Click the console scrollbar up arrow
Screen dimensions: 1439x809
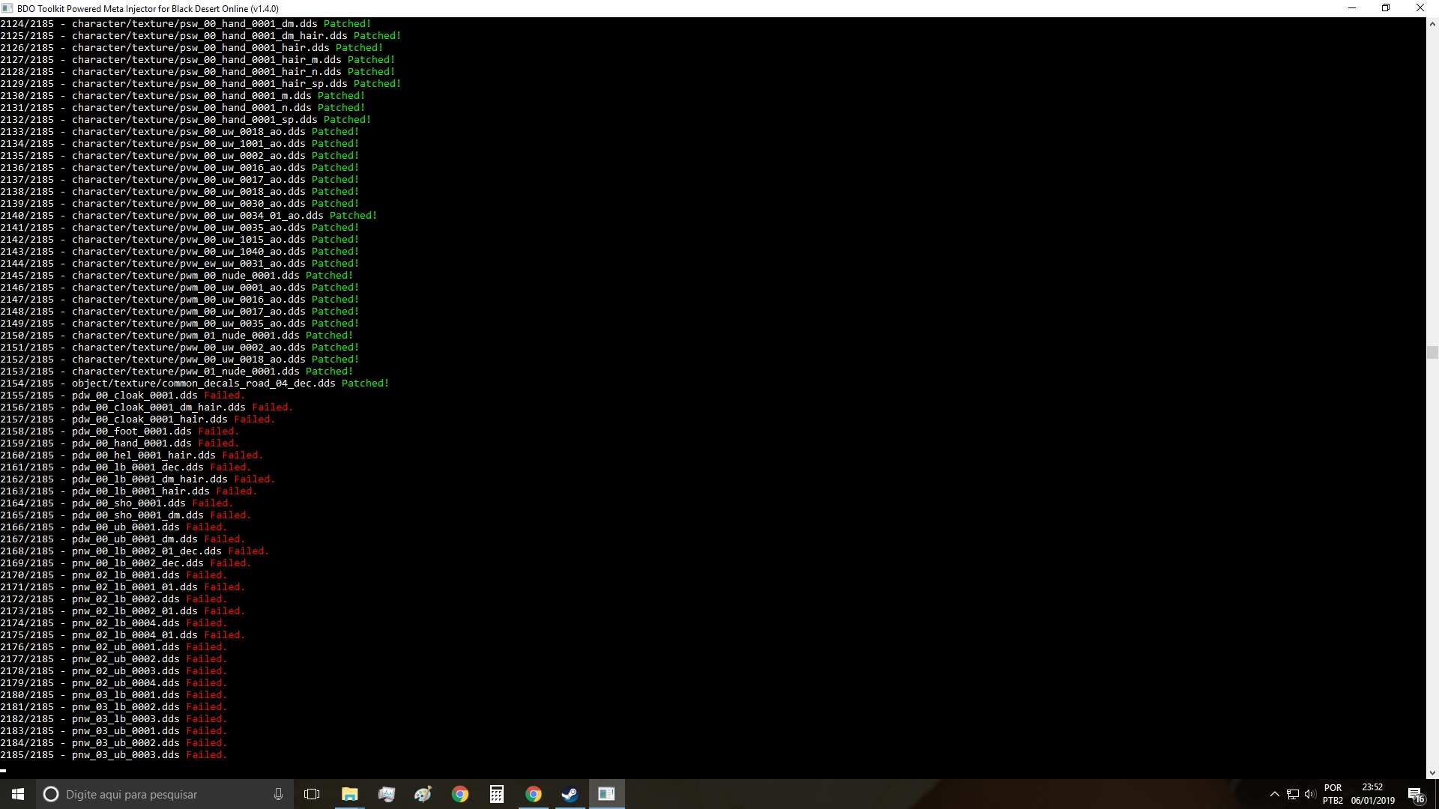click(1432, 24)
